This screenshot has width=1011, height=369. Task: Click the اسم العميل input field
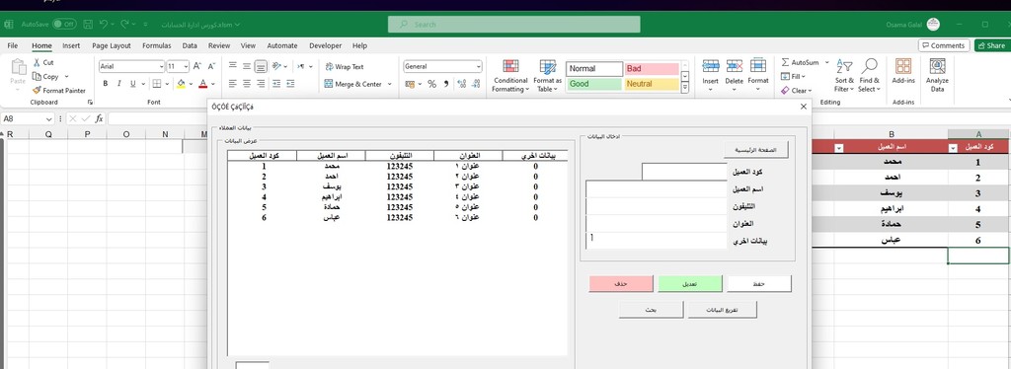(656, 188)
